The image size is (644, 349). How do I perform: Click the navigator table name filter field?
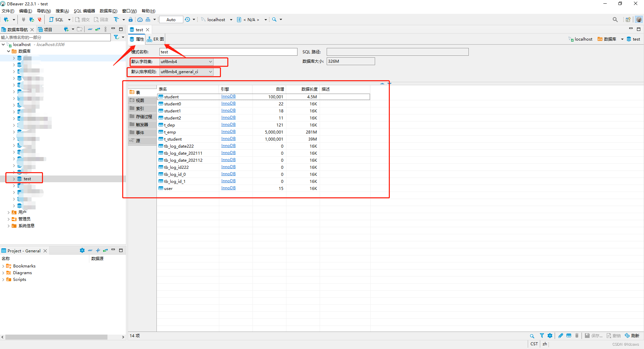point(55,37)
